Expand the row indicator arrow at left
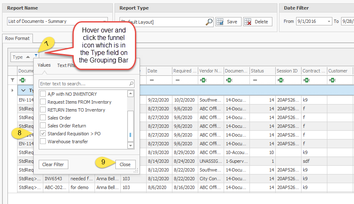Viewport: 354px width, 204px height. click(12, 90)
